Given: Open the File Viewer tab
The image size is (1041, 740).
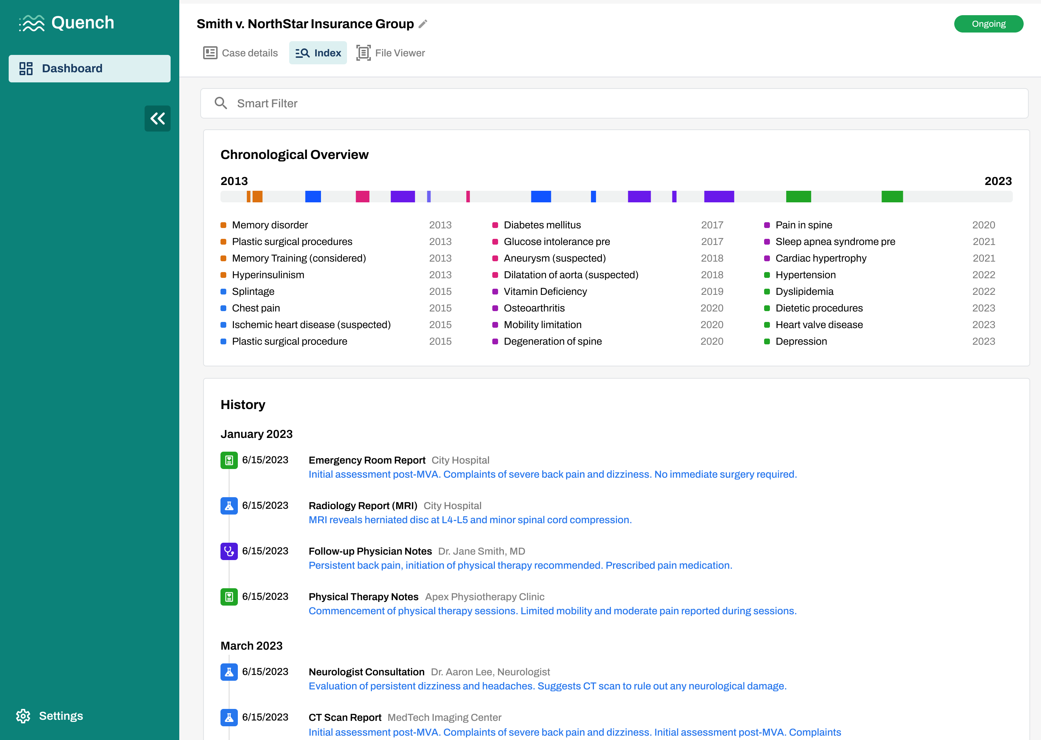Looking at the screenshot, I should [x=391, y=53].
